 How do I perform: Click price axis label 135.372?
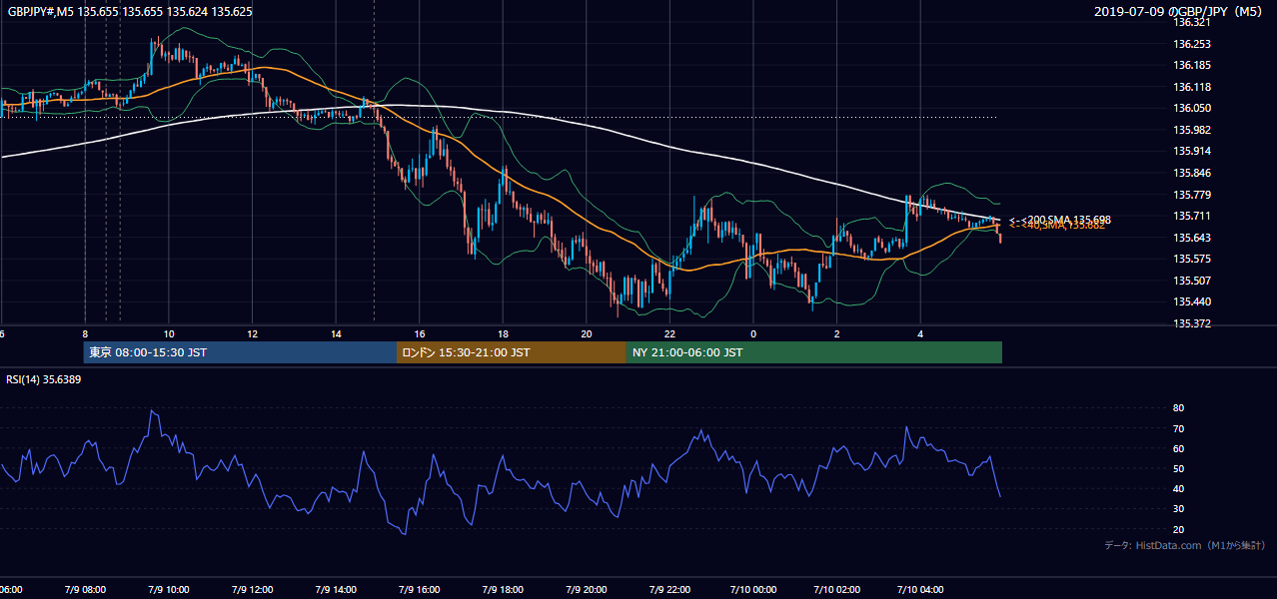coord(1191,323)
